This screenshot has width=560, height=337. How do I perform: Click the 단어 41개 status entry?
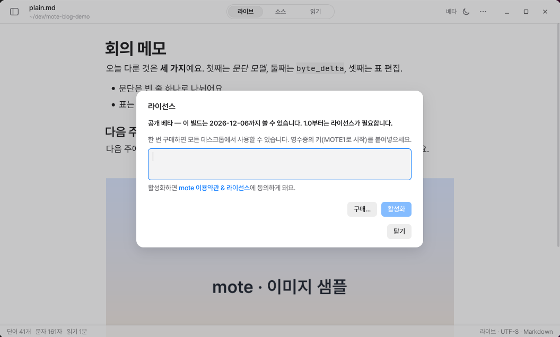pyautogui.click(x=19, y=332)
